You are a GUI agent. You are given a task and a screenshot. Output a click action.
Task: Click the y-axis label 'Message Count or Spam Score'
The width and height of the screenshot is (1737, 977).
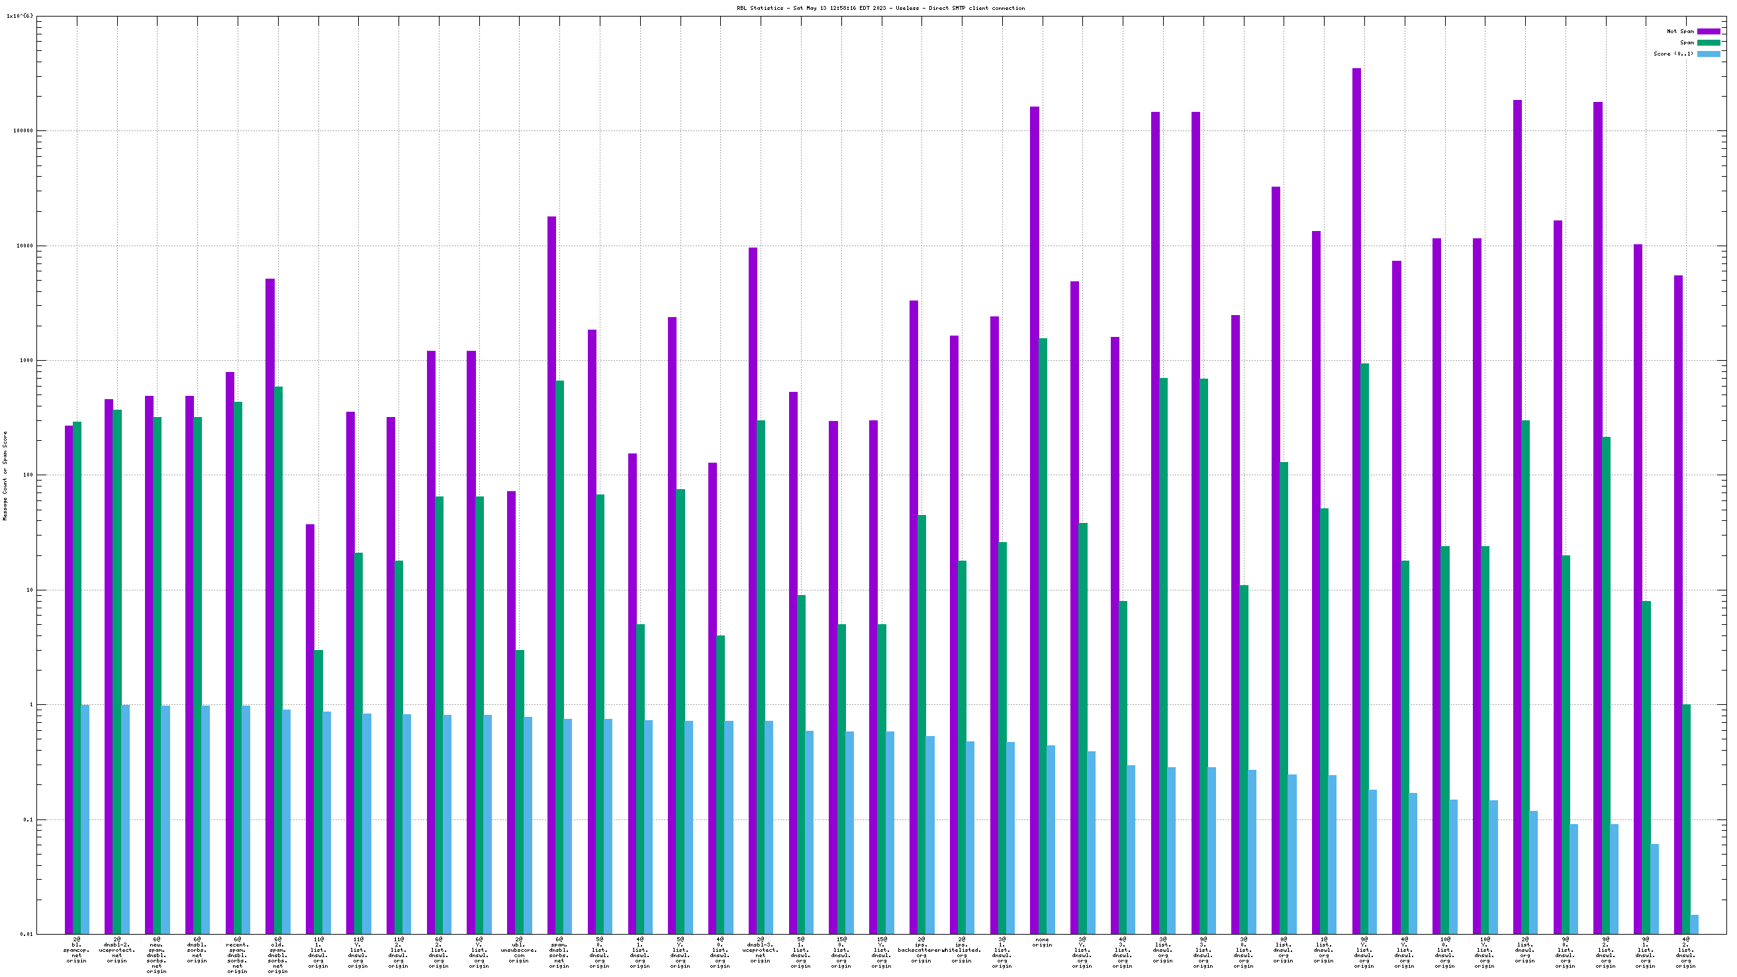click(x=5, y=476)
